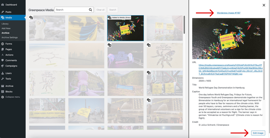Select the forest valley banner thumbnail
This screenshot has width=270, height=138.
pos(126,83)
